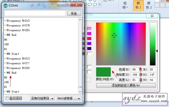Select the cloud callout shape in Paint
Image resolution: width=169 pixels, height=107 pixels.
(95, 4)
